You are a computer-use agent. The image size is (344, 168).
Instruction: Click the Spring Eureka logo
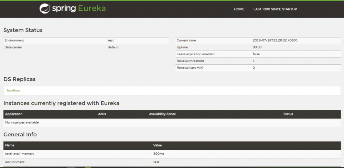coord(72,9)
